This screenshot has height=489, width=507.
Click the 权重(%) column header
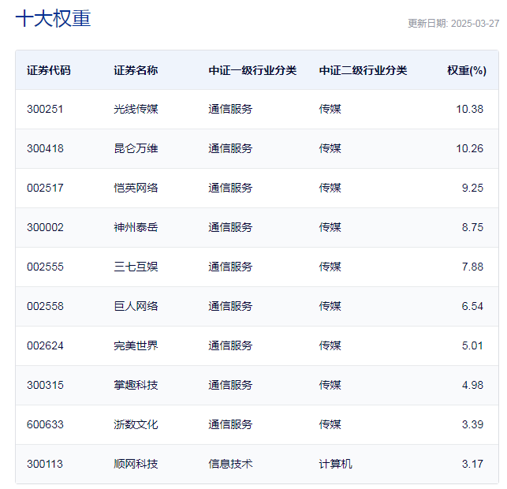tap(466, 70)
